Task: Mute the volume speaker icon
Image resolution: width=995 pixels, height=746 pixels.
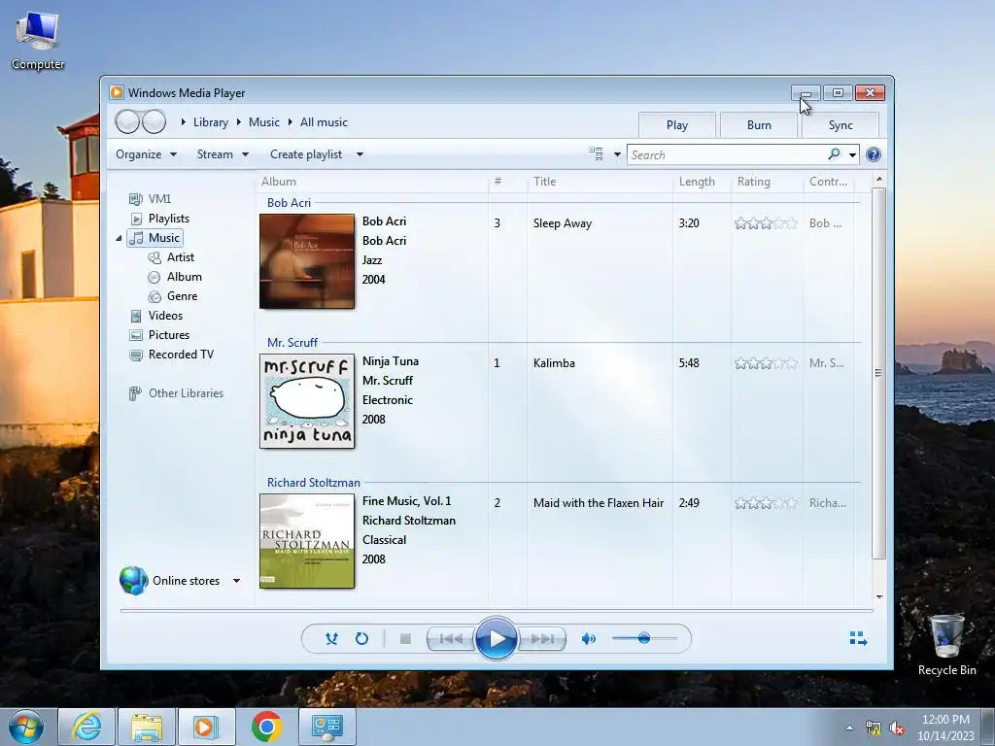Action: pyautogui.click(x=588, y=639)
